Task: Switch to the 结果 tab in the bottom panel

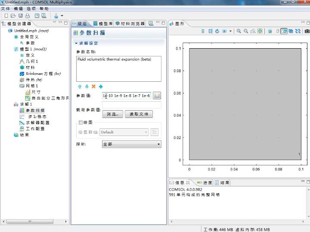Action: 222,183
